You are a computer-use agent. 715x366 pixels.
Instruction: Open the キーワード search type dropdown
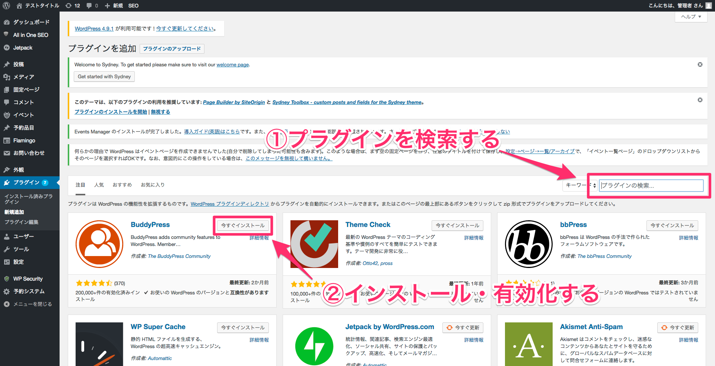coord(580,185)
